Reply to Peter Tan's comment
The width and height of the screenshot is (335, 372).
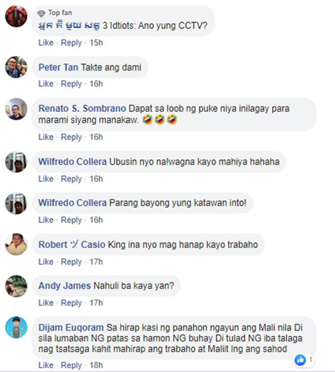pyautogui.click(x=71, y=84)
